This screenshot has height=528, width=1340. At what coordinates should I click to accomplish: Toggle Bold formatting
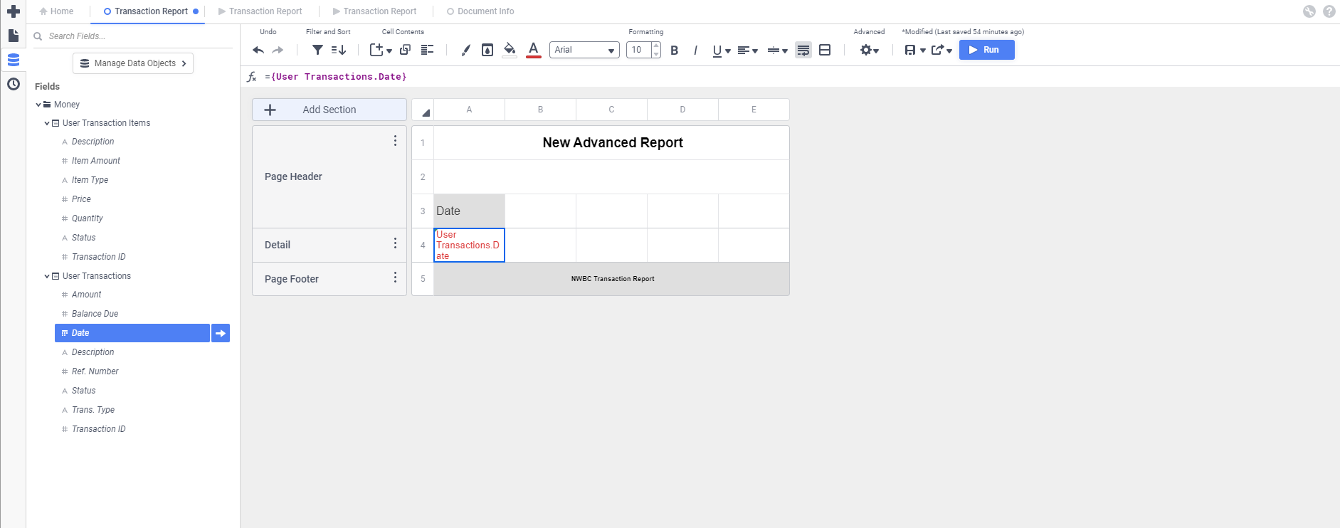tap(675, 50)
